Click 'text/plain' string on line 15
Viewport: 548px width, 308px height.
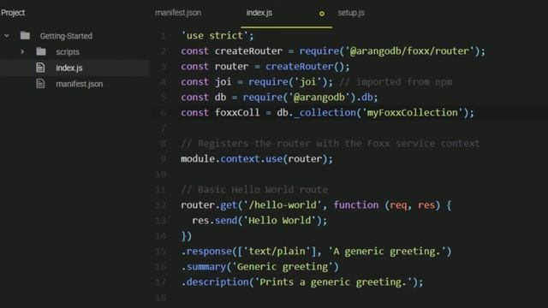pos(277,251)
